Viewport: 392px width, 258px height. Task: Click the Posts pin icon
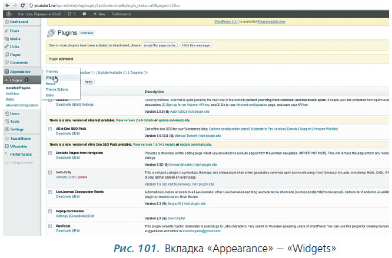[6, 31]
